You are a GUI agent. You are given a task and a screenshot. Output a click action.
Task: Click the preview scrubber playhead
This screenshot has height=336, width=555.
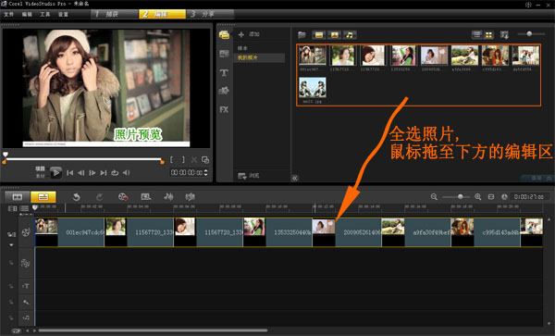click(x=6, y=155)
